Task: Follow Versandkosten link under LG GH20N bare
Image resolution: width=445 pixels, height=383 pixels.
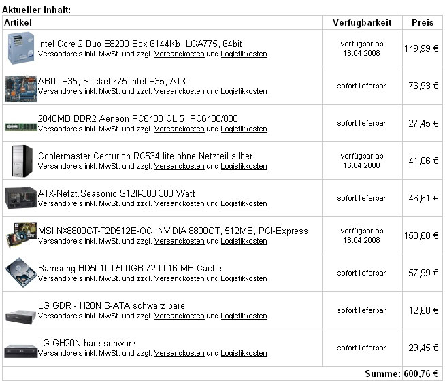Action: [x=180, y=354]
